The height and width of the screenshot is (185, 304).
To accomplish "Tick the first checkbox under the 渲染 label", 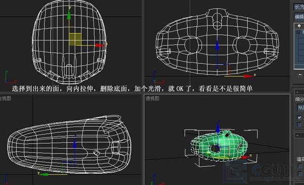I will point(300,166).
